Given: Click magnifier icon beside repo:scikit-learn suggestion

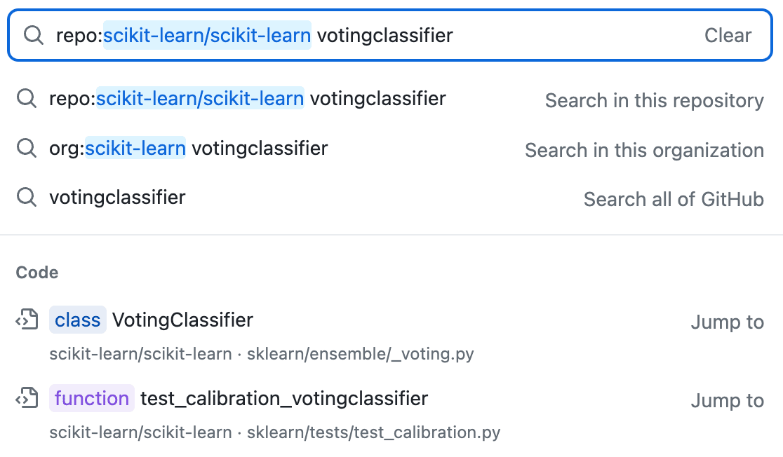Looking at the screenshot, I should (x=27, y=98).
